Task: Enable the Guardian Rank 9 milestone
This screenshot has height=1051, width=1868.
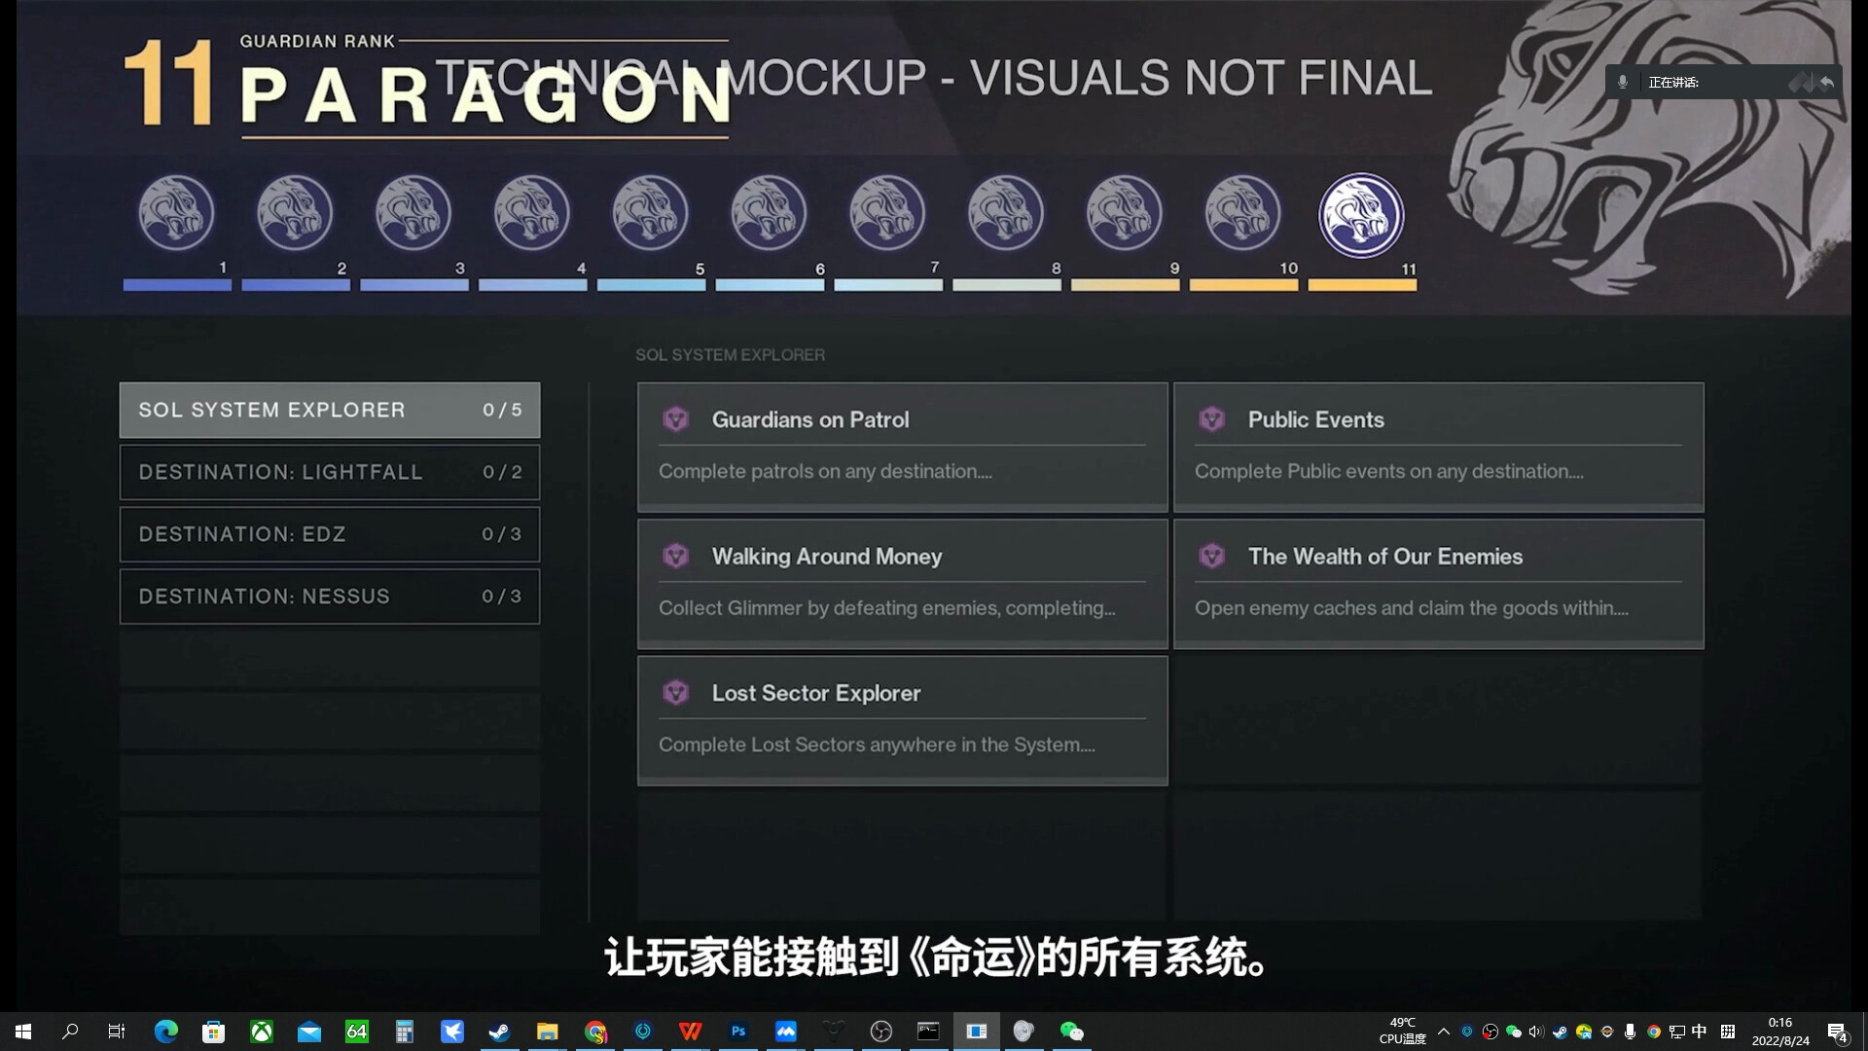Action: (x=1124, y=213)
